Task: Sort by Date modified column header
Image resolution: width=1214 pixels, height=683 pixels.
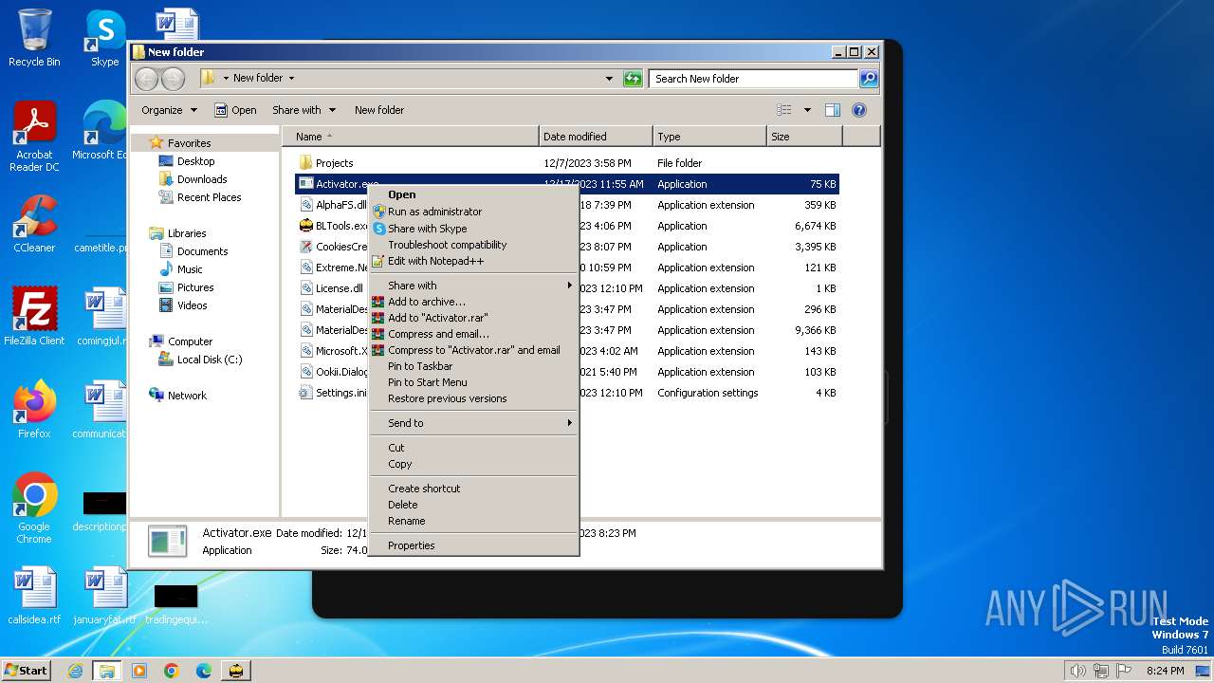Action: (x=596, y=137)
